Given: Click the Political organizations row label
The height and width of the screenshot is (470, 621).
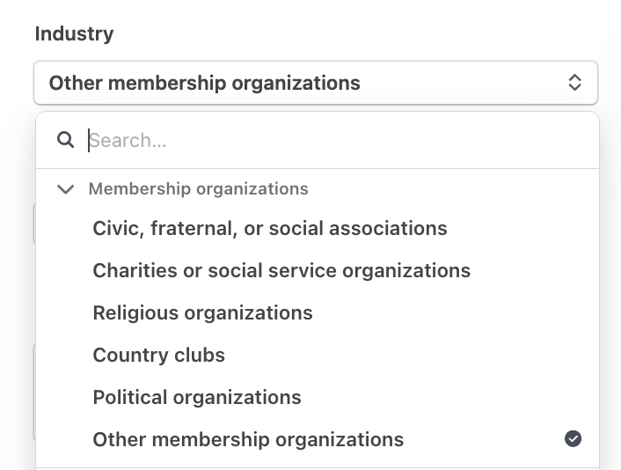Looking at the screenshot, I should pyautogui.click(x=197, y=397).
